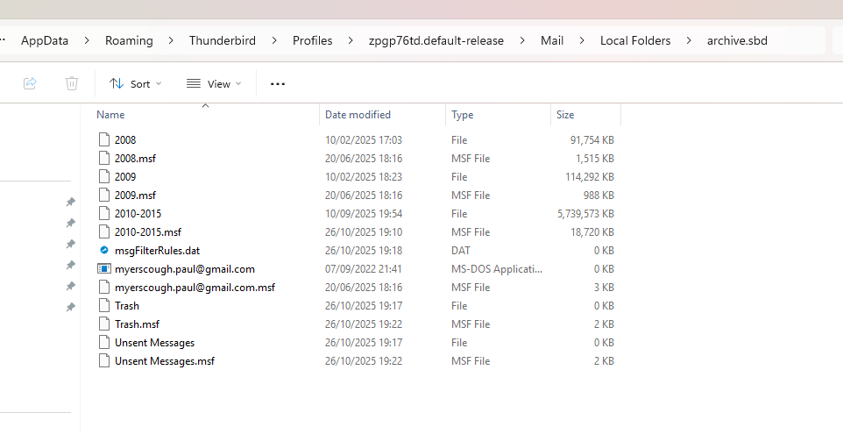Sort by the Name column header
Screen dimensions: 843x434
pyautogui.click(x=110, y=115)
